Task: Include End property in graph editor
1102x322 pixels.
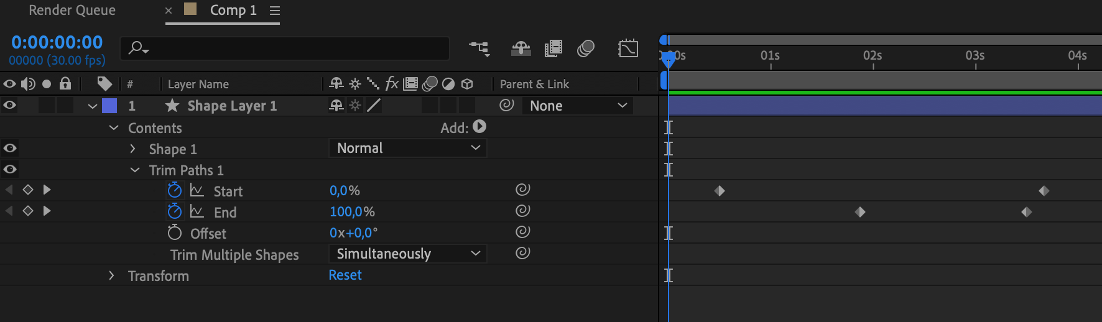Action: [197, 211]
